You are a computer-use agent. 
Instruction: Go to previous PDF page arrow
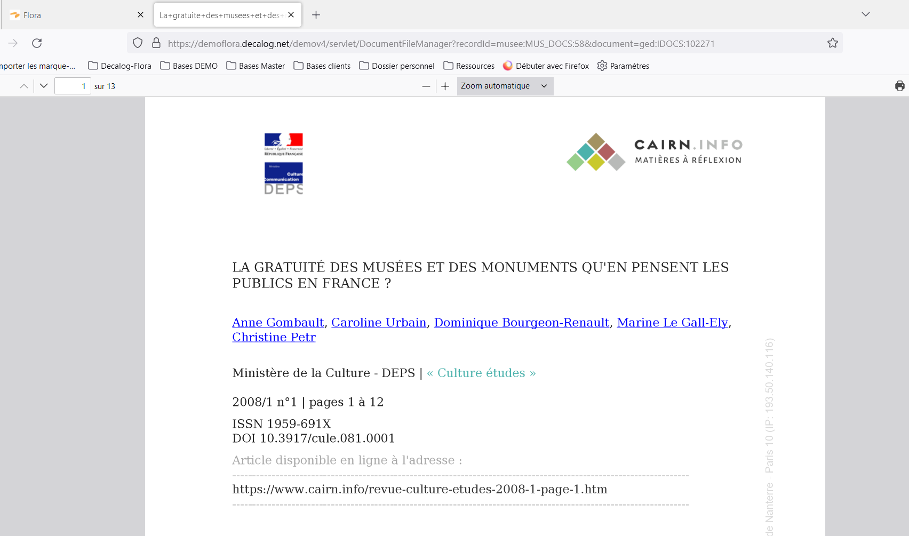tap(24, 86)
